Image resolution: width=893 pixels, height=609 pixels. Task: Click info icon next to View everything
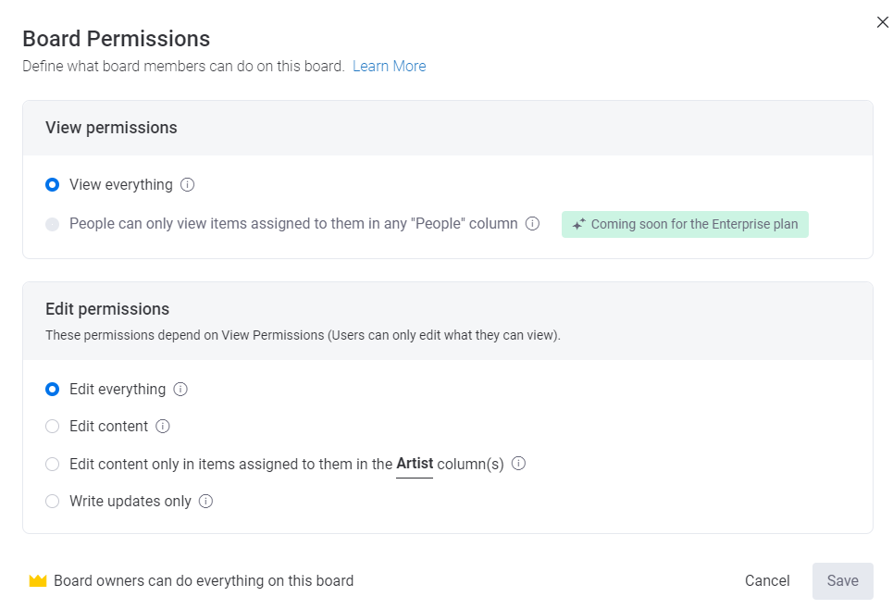pos(188,185)
